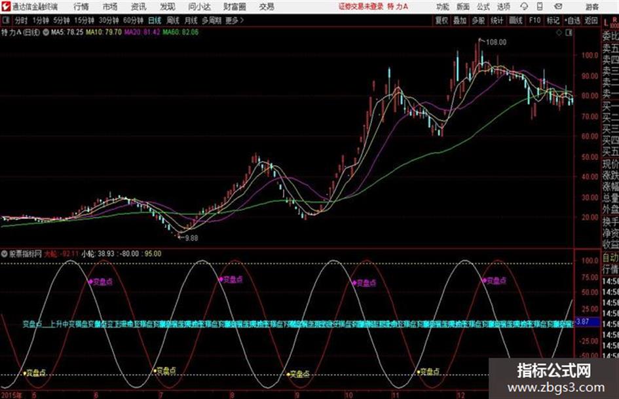Click 证券交易未登录 login status link

coord(361,7)
